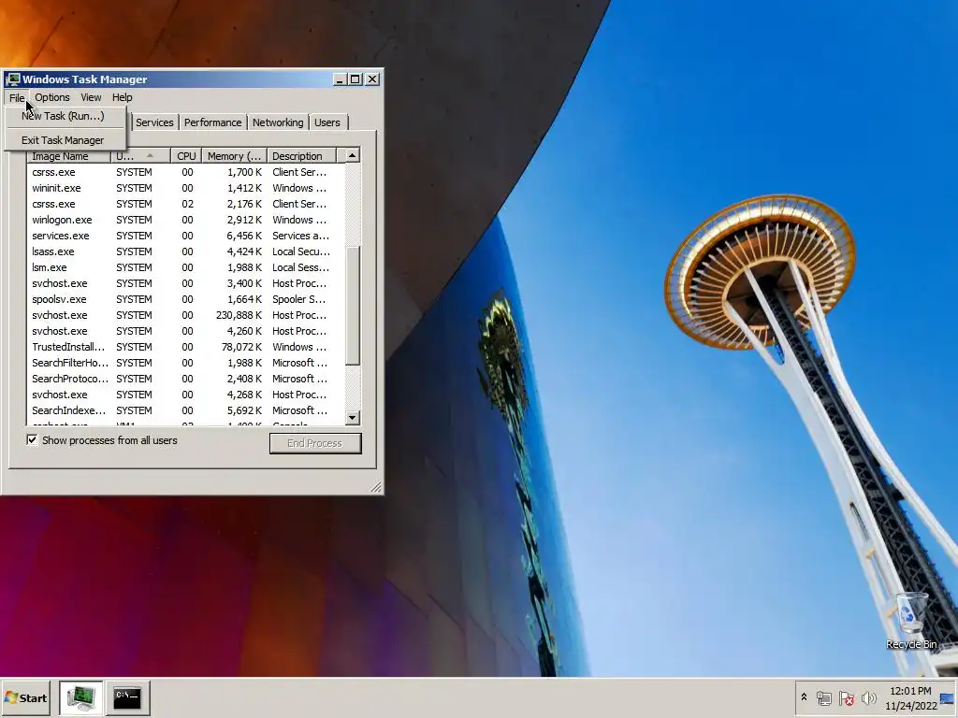Screen dimensions: 958x718
Task: Minimize the Task Manager window
Action: (341, 79)
